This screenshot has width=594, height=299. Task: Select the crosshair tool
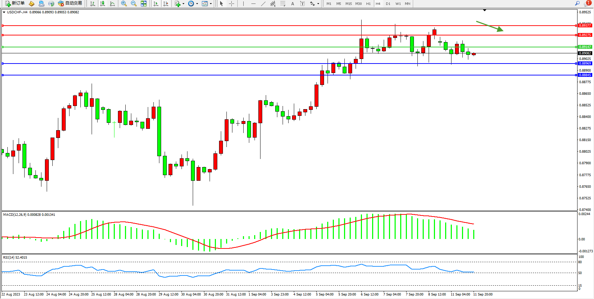231,4
